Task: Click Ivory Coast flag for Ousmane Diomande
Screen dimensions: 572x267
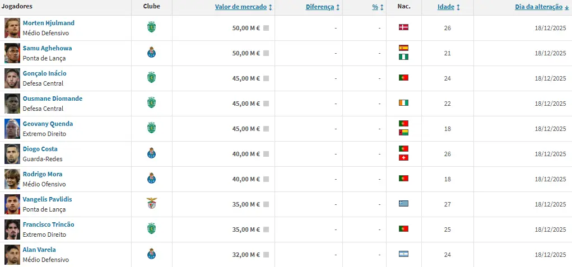Action: tap(403, 102)
